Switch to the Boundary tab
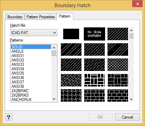Image resolution: width=145 pixels, height=126 pixels. tap(15, 17)
